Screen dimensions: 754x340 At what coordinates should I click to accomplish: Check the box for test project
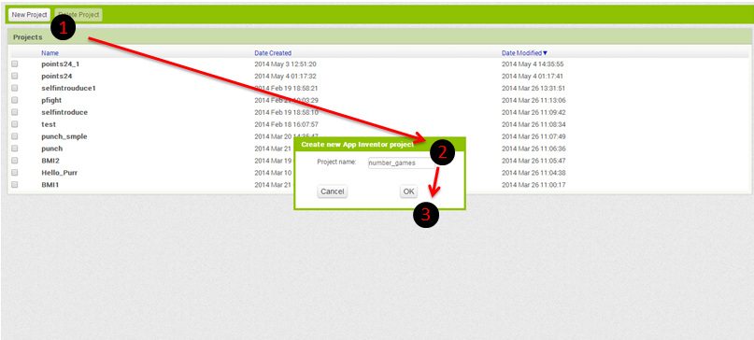coord(14,124)
